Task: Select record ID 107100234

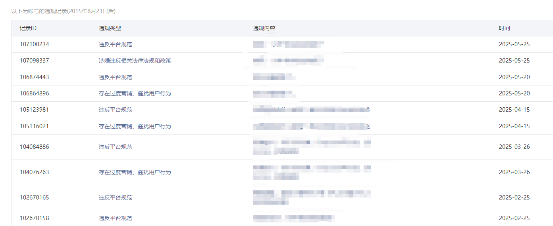Action: (35, 44)
